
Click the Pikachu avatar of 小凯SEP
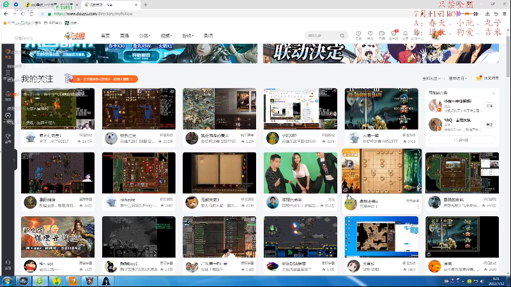point(273,138)
